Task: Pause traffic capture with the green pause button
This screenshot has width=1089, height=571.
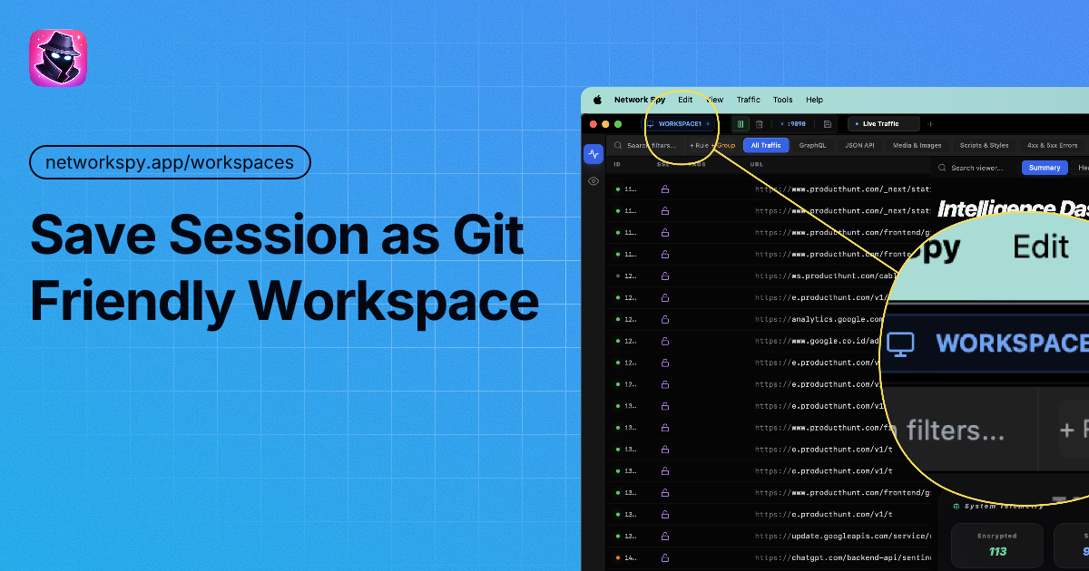Action: click(x=741, y=124)
